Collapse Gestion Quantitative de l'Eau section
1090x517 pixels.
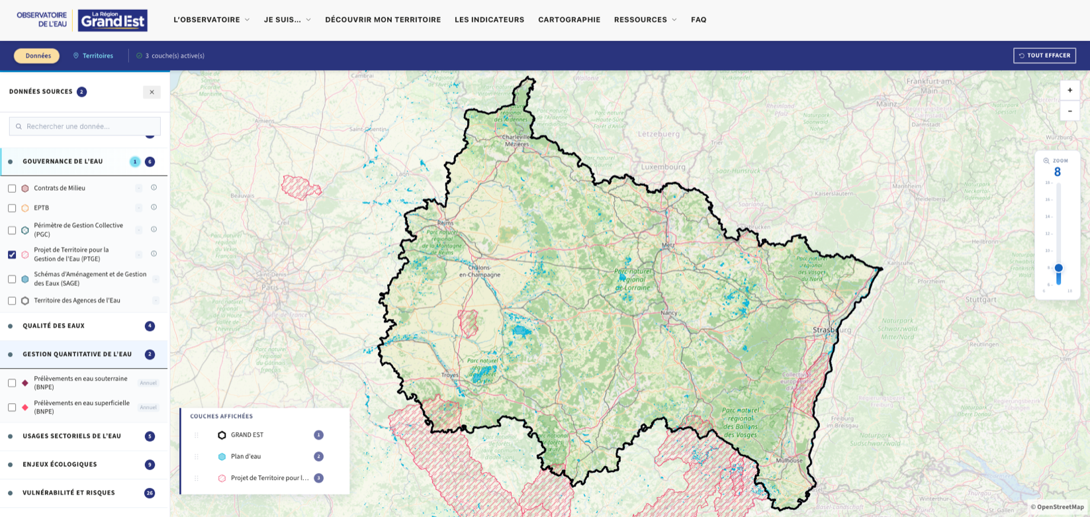coord(83,354)
